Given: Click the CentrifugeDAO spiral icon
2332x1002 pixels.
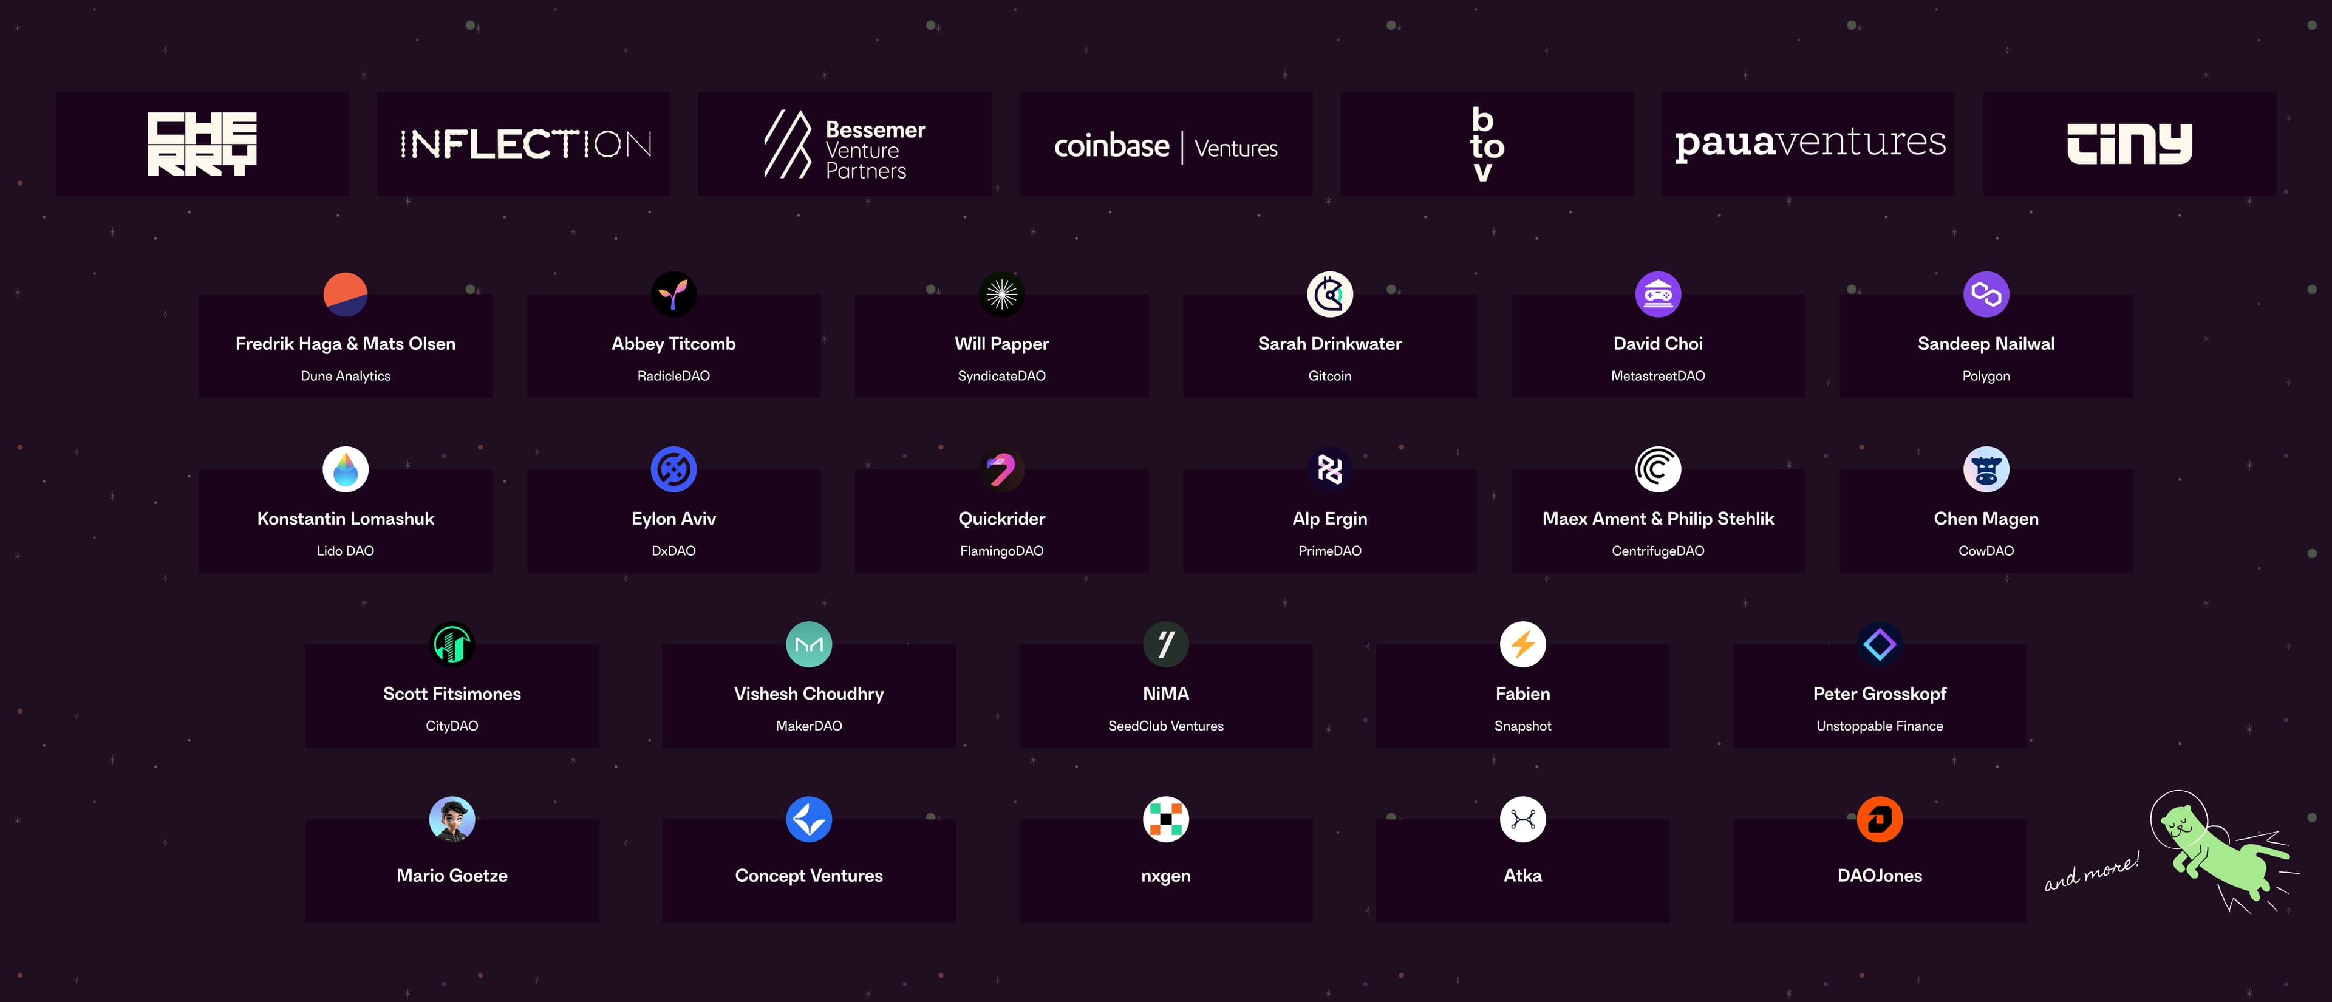Looking at the screenshot, I should (1659, 469).
